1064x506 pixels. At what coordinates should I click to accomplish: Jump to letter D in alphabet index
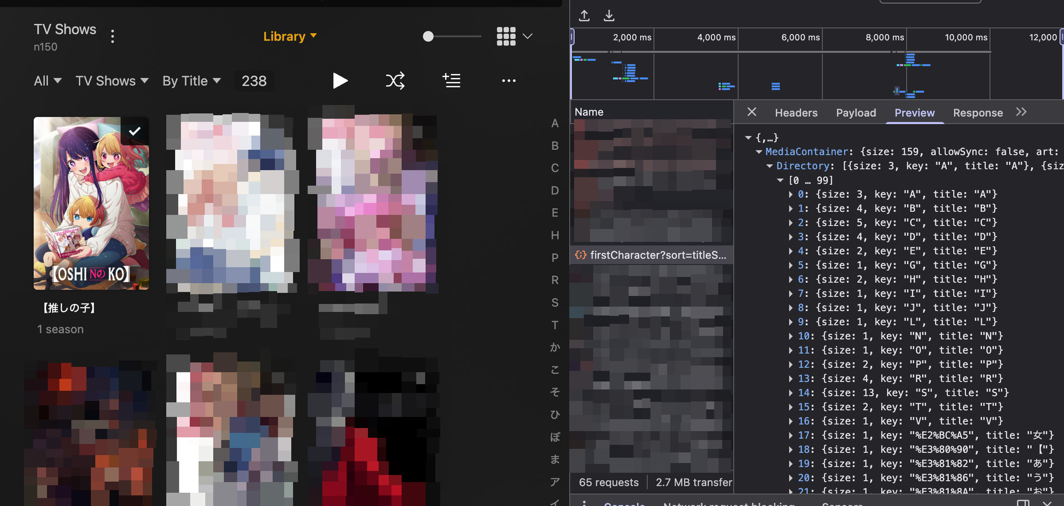[555, 190]
